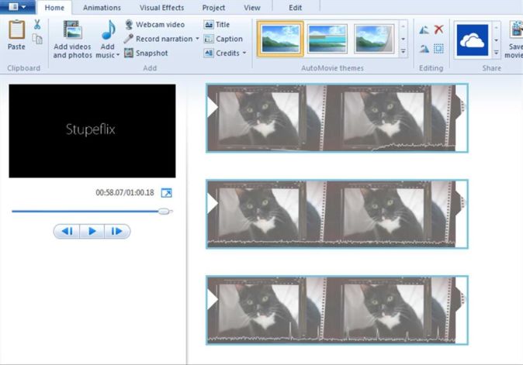
Task: Click the Cut scissors icon
Action: point(37,24)
